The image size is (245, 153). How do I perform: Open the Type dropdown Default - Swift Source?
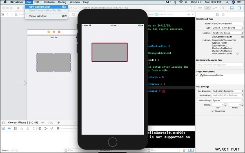point(227,28)
